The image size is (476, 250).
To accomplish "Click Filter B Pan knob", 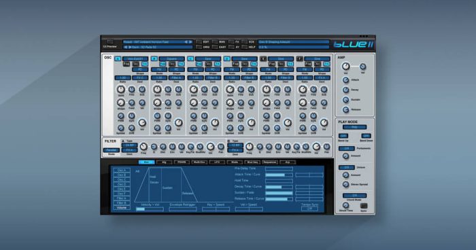I will click(x=326, y=147).
